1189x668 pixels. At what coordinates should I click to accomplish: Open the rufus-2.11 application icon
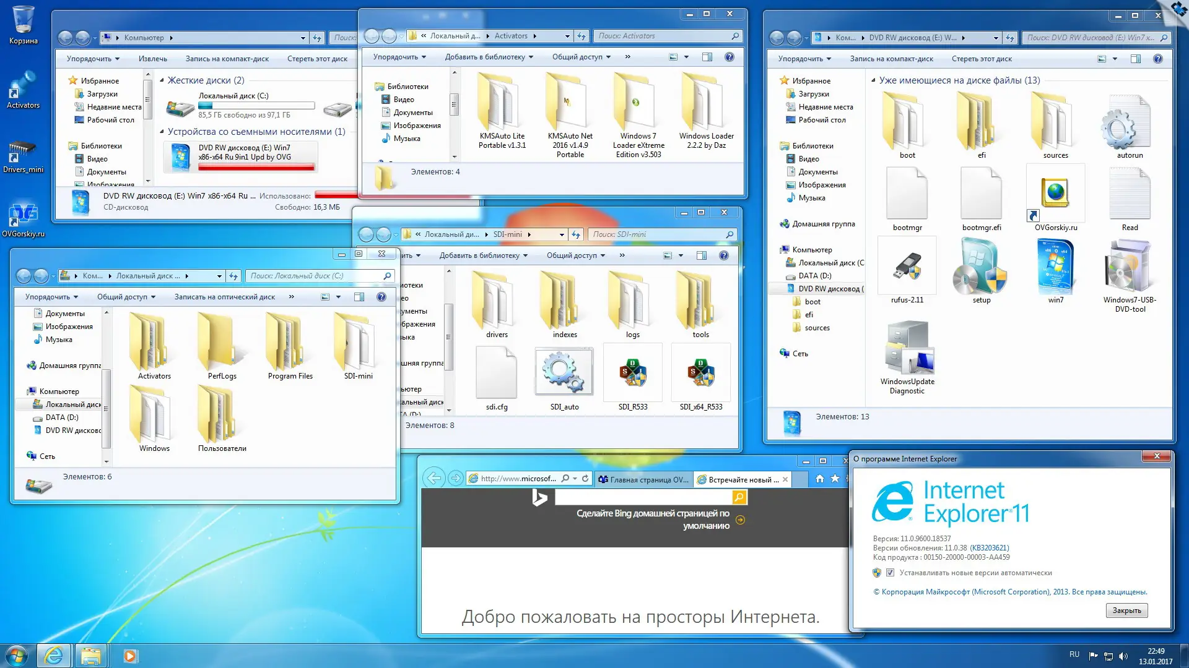click(907, 267)
